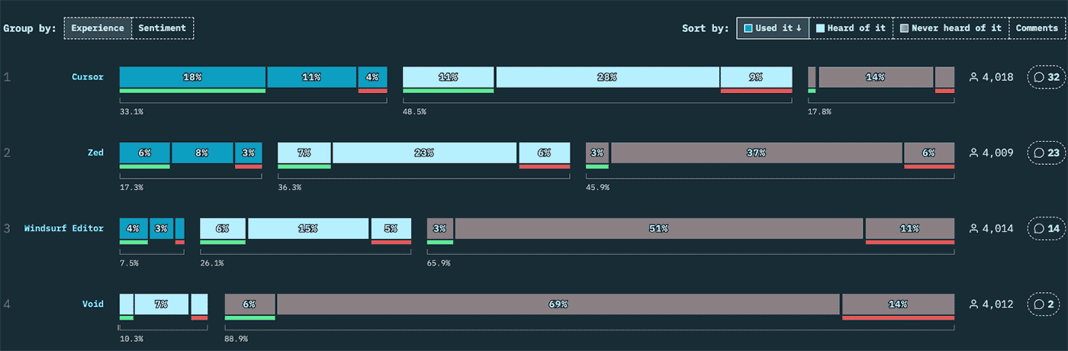Click the respondents icon beside 4,014
This screenshot has height=351, width=1068.
973,228
